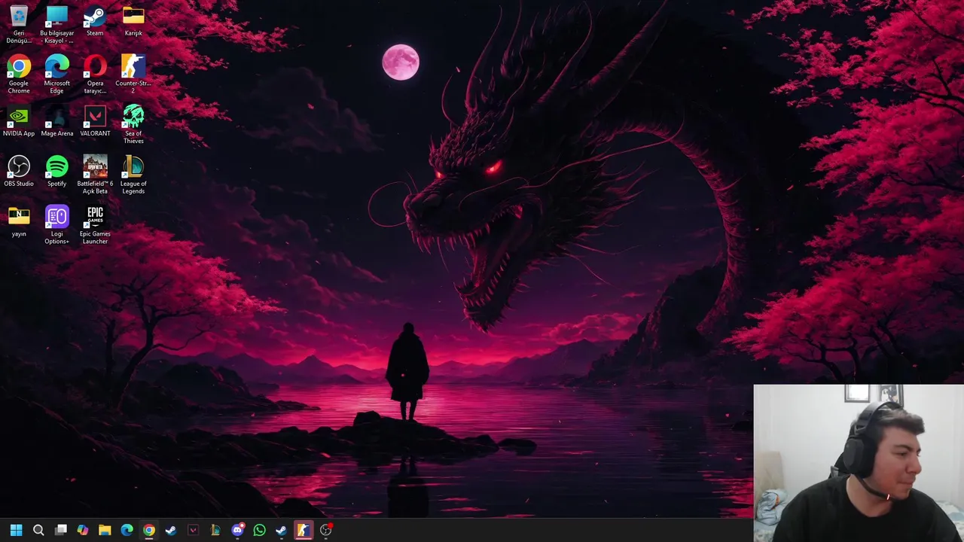This screenshot has width=964, height=542.
Task: Select the OBS Studio desktop shortcut
Action: coord(19,172)
